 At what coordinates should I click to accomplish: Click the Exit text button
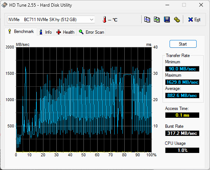pyautogui.click(x=197, y=20)
